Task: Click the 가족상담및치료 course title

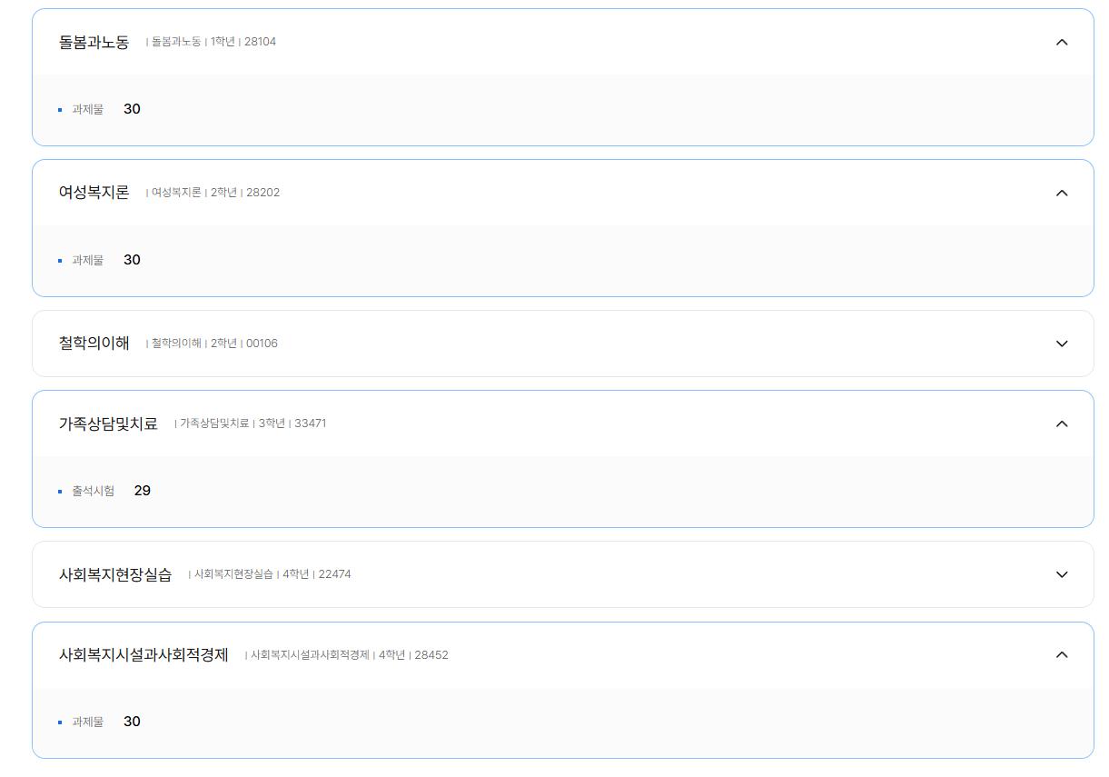Action: click(x=108, y=423)
